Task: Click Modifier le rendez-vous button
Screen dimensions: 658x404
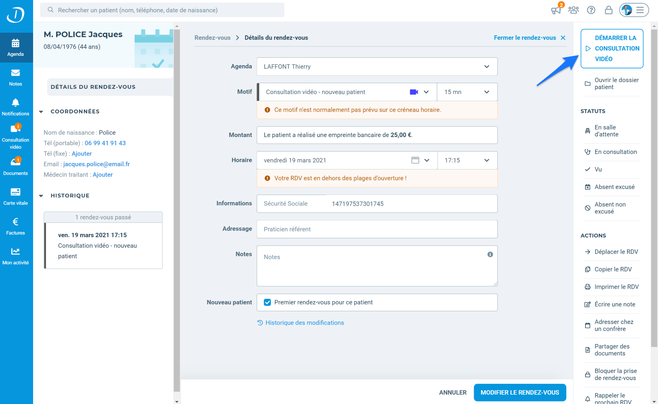Action: tap(519, 392)
